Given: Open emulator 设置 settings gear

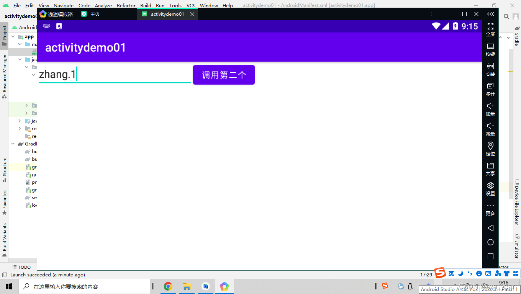Looking at the screenshot, I should [490, 186].
